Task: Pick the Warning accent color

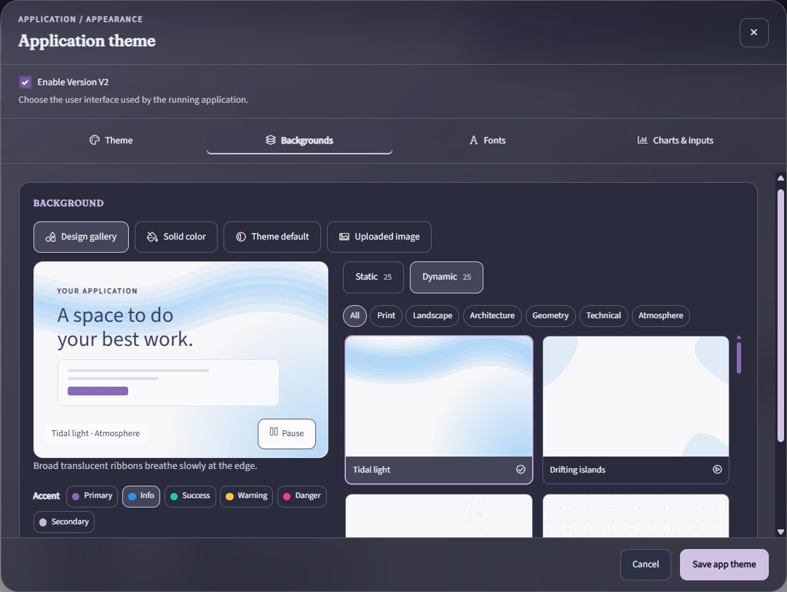Action: pyautogui.click(x=247, y=496)
